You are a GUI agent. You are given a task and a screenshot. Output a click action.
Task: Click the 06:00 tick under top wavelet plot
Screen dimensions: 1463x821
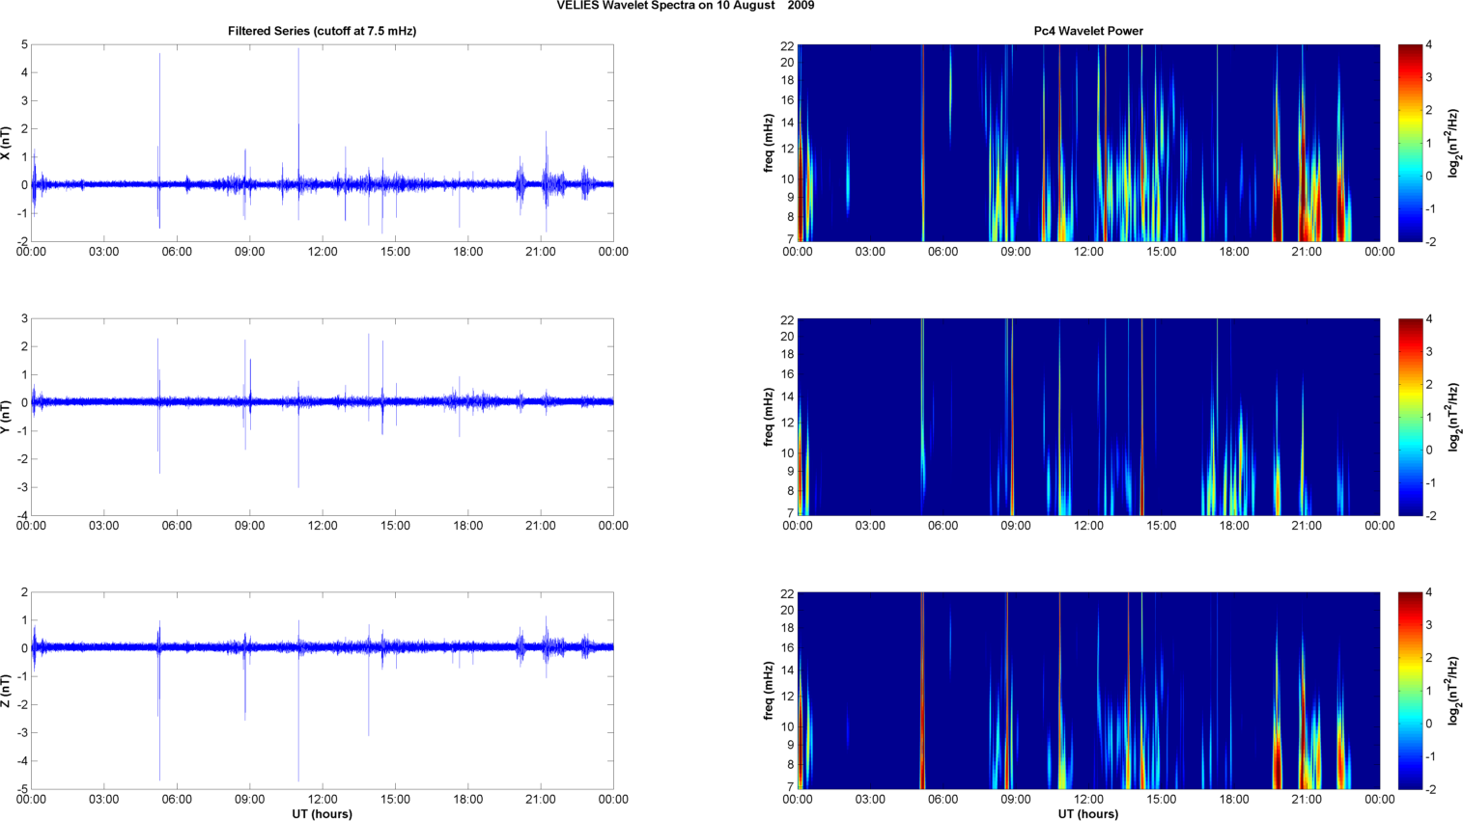pyautogui.click(x=943, y=252)
